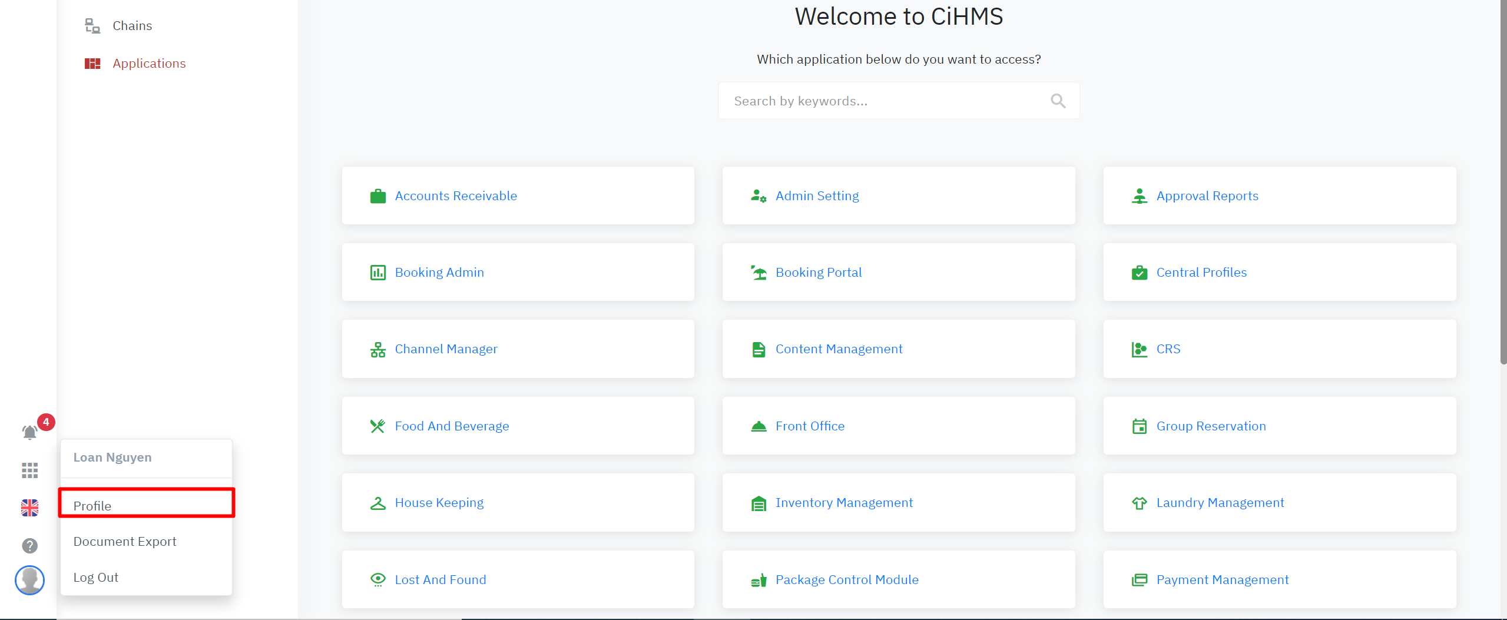The image size is (1507, 620).
Task: Open the Booking Admin application
Action: [x=518, y=273]
